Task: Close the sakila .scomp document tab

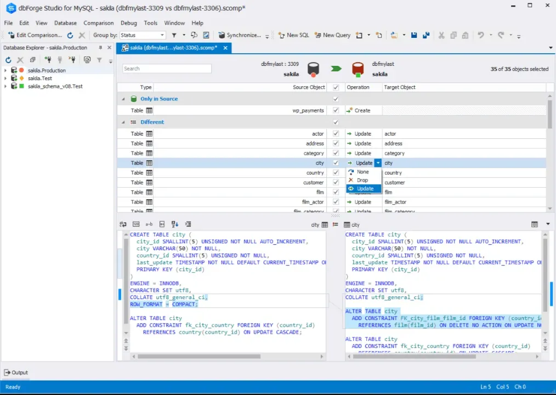Action: click(225, 48)
